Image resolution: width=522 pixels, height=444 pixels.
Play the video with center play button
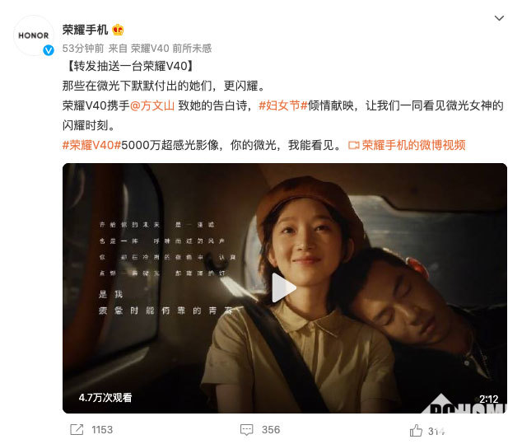point(283,287)
